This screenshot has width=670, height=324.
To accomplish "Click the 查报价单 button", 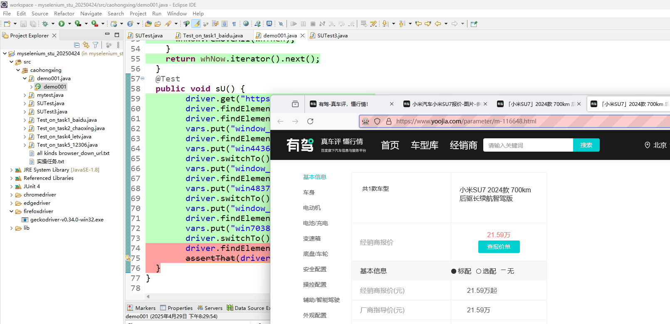I will pyautogui.click(x=499, y=247).
